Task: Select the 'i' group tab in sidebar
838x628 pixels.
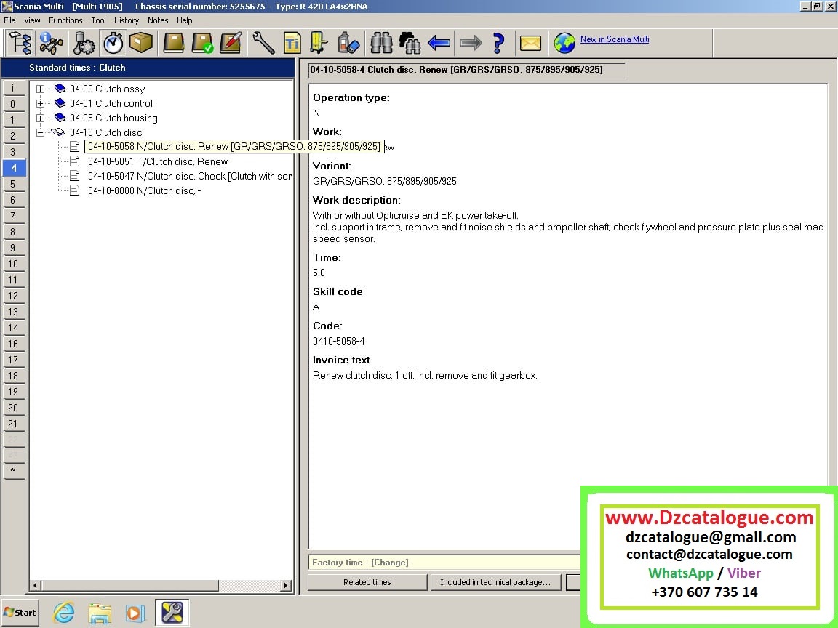Action: coord(13,87)
